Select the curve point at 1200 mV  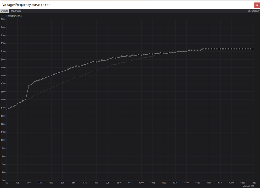[x=231, y=49]
